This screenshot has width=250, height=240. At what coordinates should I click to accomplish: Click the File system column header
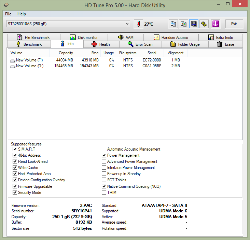(128, 53)
